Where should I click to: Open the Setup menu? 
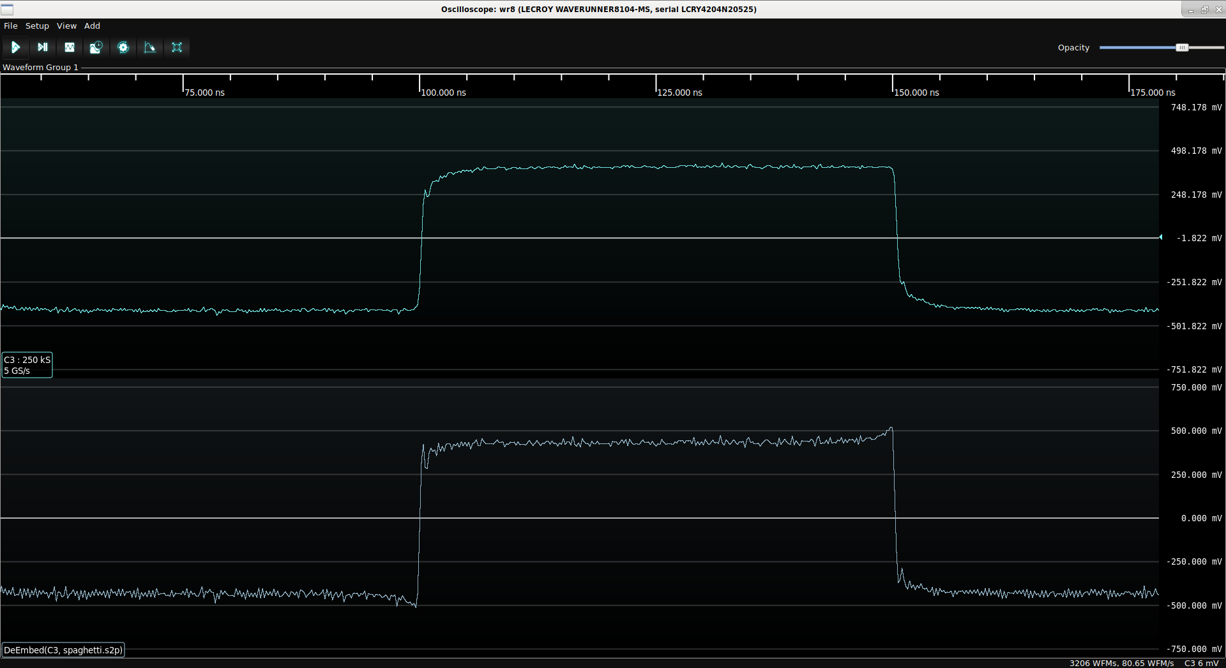click(x=37, y=26)
